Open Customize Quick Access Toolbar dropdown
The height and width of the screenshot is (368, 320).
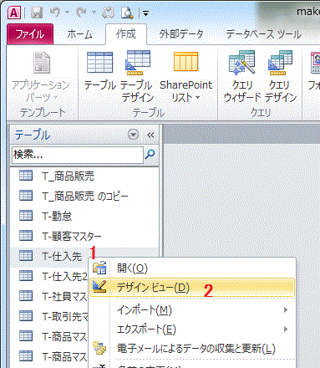(145, 13)
